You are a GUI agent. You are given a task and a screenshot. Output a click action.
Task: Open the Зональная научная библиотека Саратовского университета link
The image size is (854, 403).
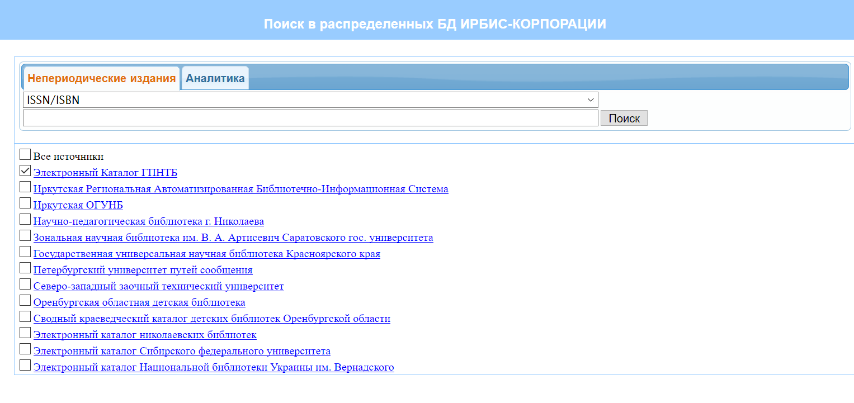(x=233, y=238)
